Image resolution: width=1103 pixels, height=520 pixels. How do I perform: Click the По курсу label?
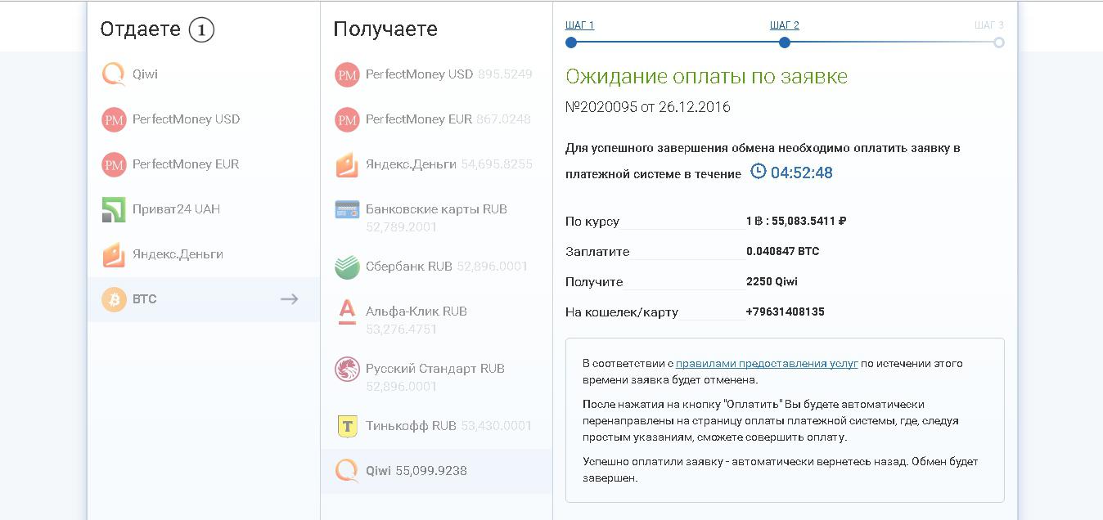coord(592,222)
